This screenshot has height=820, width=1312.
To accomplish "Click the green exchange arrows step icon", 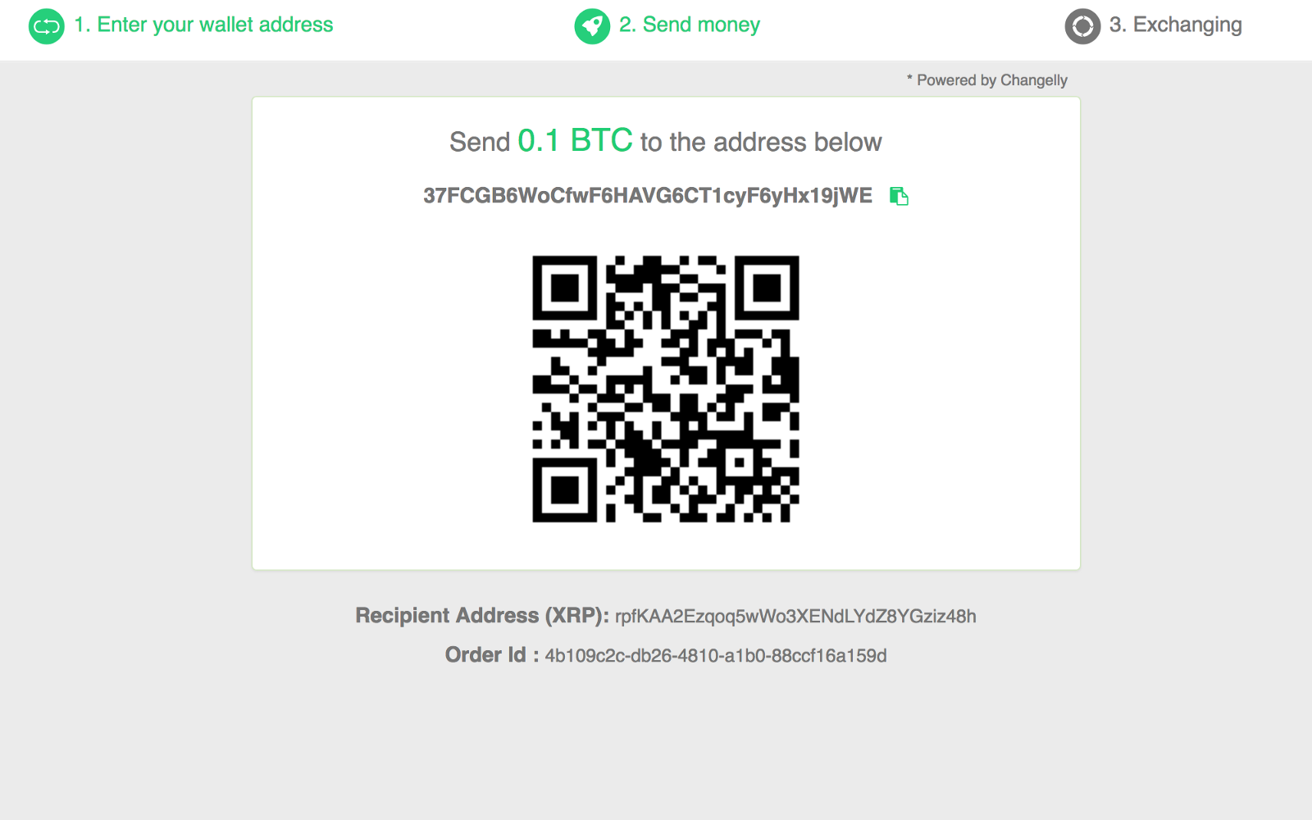I will point(47,26).
